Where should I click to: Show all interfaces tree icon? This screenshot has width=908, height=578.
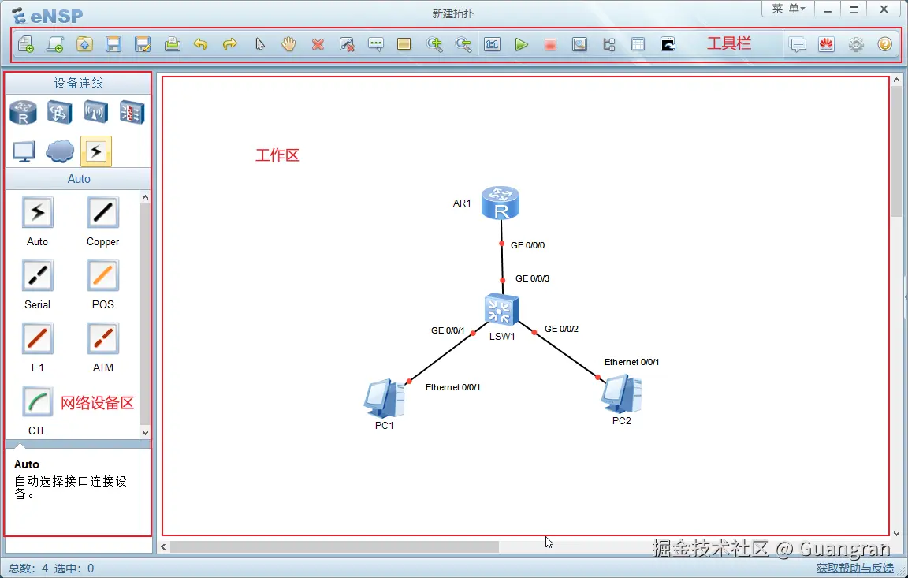tap(608, 44)
